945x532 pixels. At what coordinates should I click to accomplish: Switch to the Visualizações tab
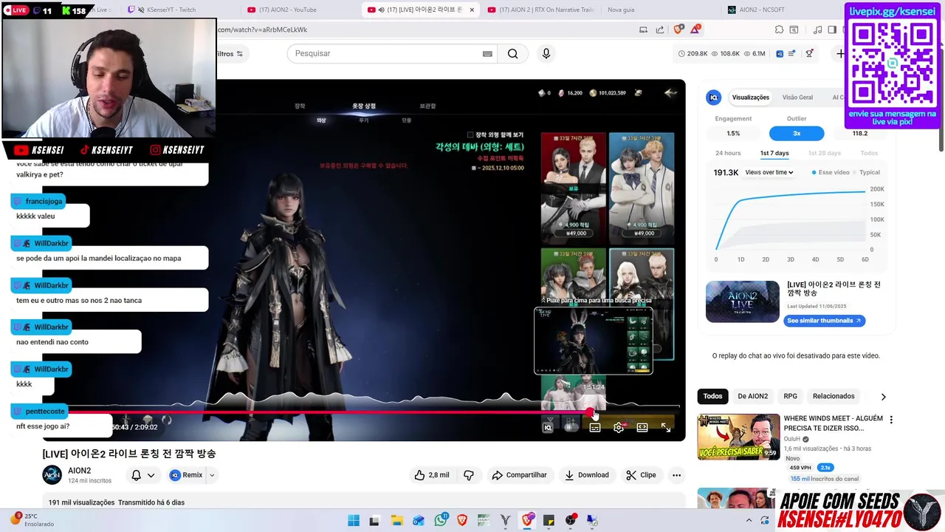click(750, 97)
